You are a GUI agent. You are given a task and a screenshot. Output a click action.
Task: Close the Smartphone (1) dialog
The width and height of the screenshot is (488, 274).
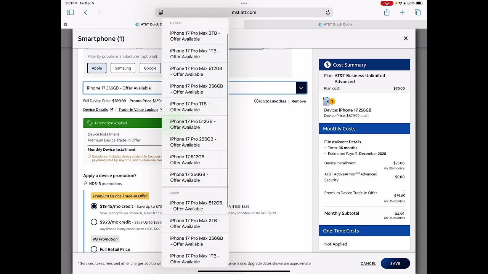point(406,38)
